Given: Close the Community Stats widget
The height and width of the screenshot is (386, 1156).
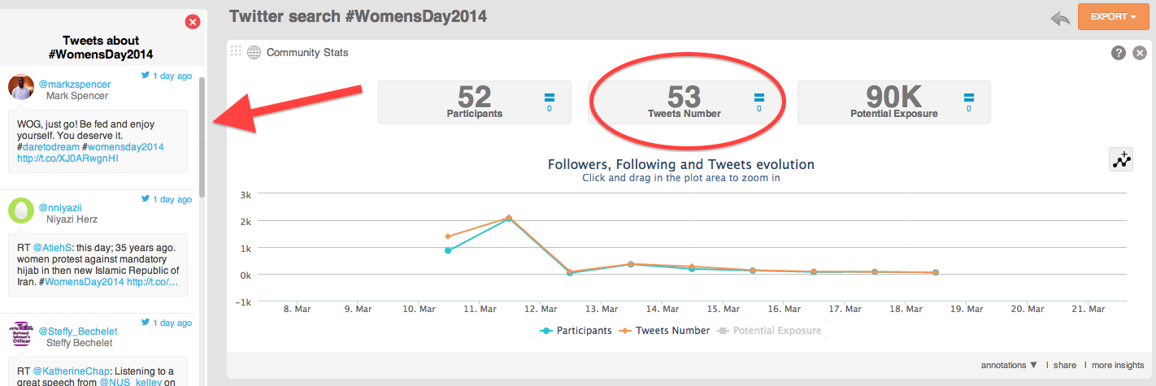Looking at the screenshot, I should (x=1140, y=53).
